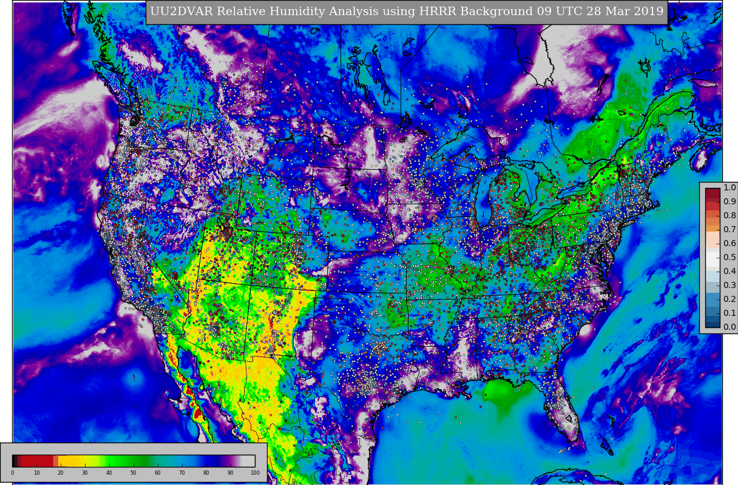Pick the darkest red swatch atop right legend

(x=713, y=193)
